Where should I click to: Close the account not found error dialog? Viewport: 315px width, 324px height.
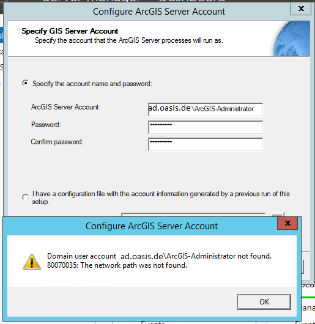click(x=287, y=223)
